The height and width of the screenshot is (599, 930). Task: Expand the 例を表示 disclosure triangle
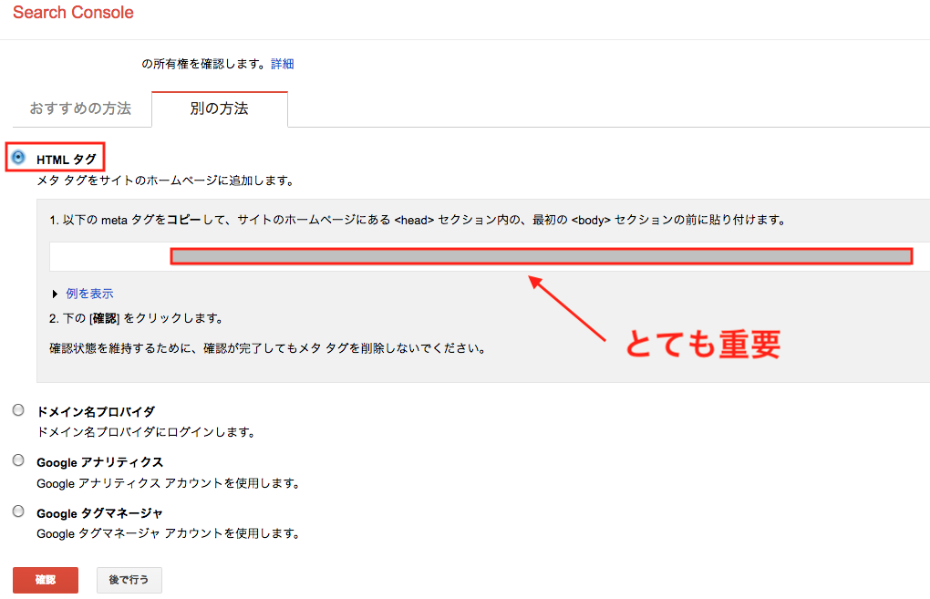click(55, 294)
